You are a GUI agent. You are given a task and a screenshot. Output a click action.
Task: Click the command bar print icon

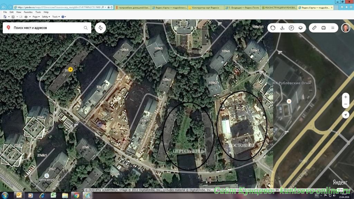(26, 17)
